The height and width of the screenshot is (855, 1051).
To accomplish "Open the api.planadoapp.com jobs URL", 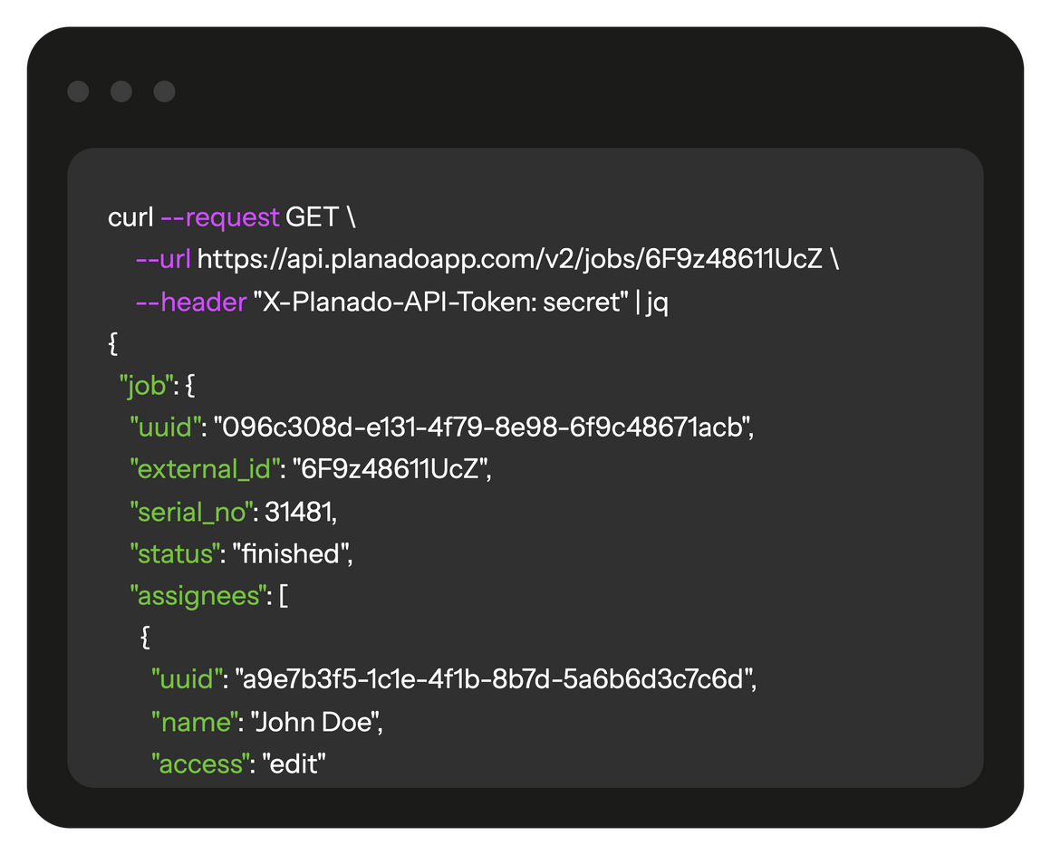I will coord(509,259).
